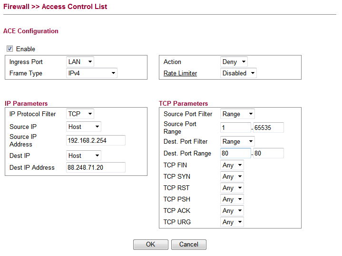Click the Source Port Range end field

[x=268, y=128]
